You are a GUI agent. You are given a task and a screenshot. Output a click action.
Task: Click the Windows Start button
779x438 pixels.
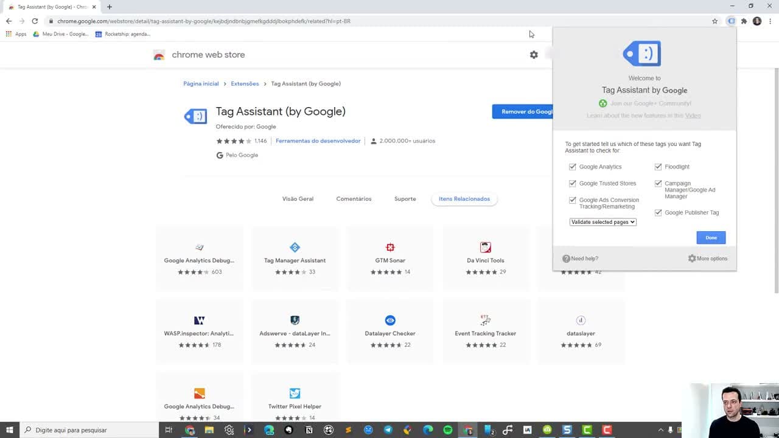point(9,430)
